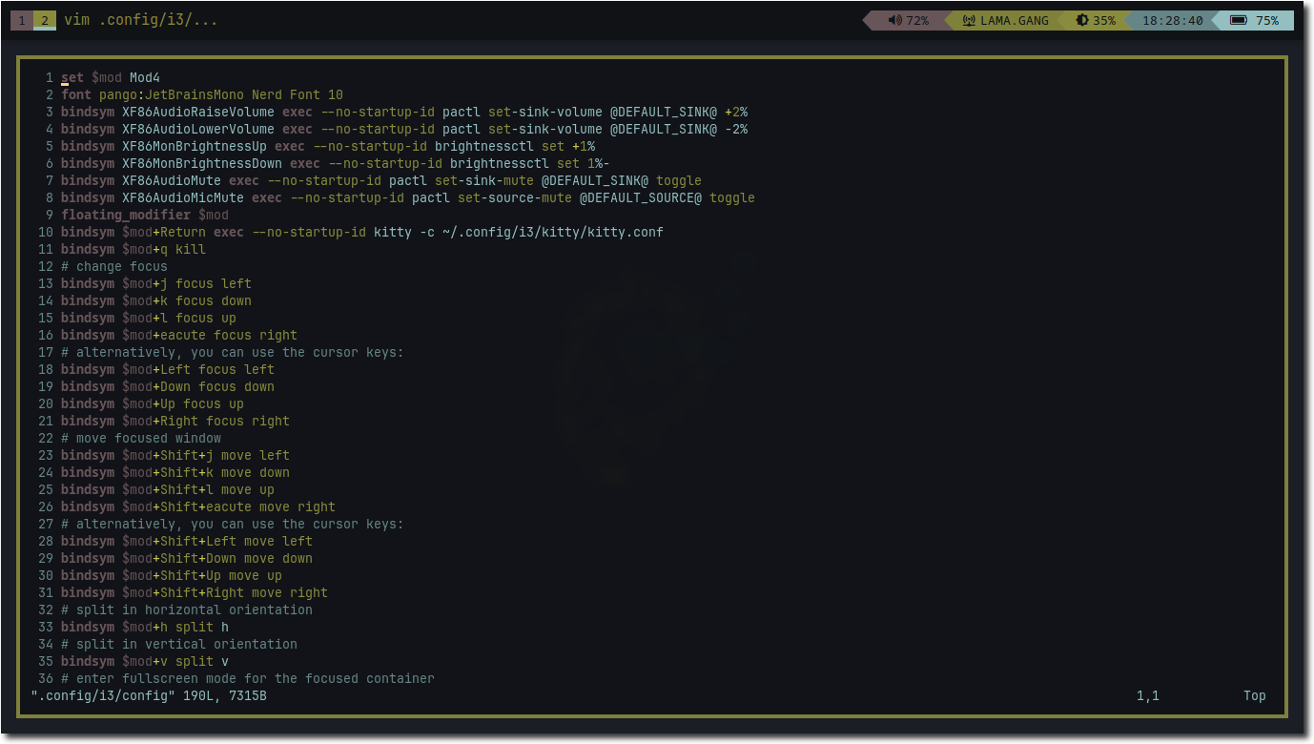Switch to workspace 2 in the bar
Screen dimensions: 1314x744
pos(44,20)
